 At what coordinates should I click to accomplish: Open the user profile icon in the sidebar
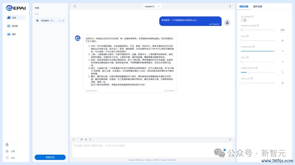click(7, 145)
